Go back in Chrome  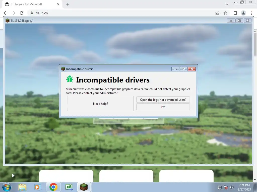click(x=6, y=13)
